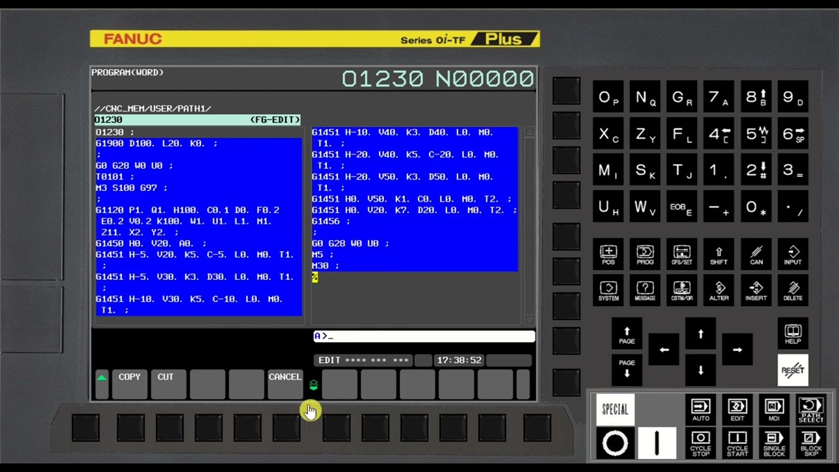Click the green return arrow soft key

[x=102, y=384]
